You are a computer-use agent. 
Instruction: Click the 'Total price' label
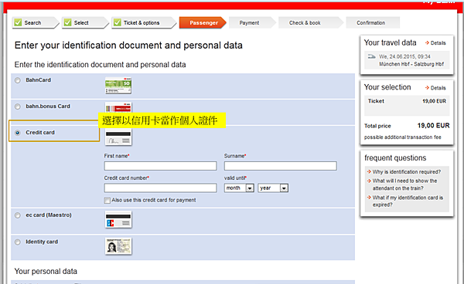377,126
